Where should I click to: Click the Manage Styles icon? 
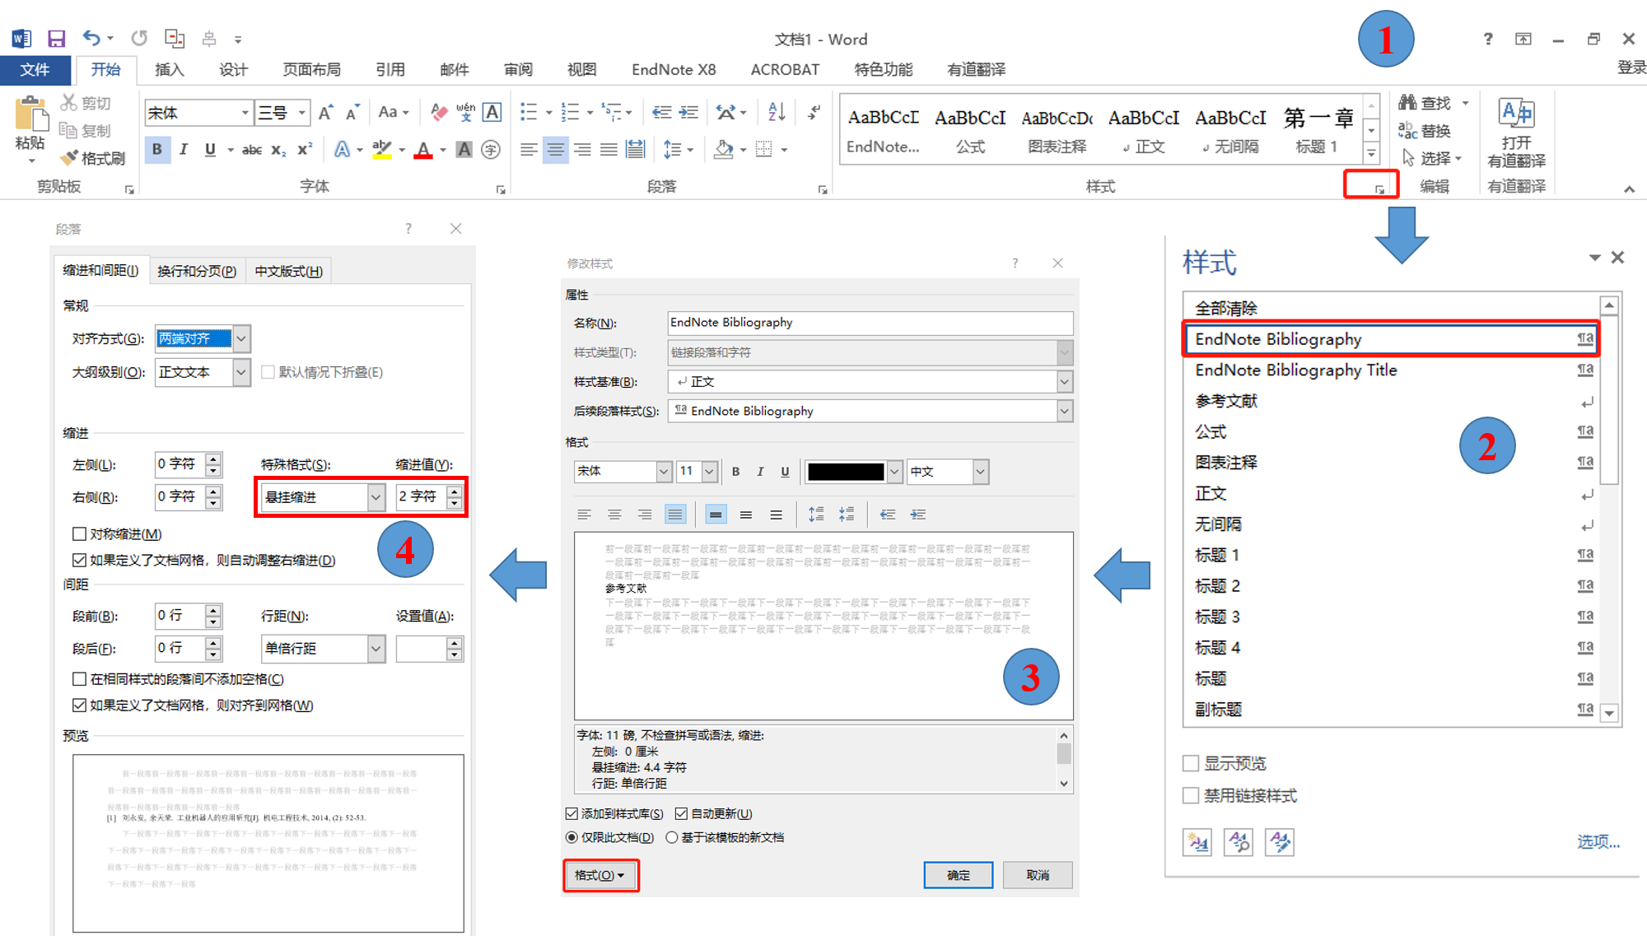click(x=1279, y=841)
